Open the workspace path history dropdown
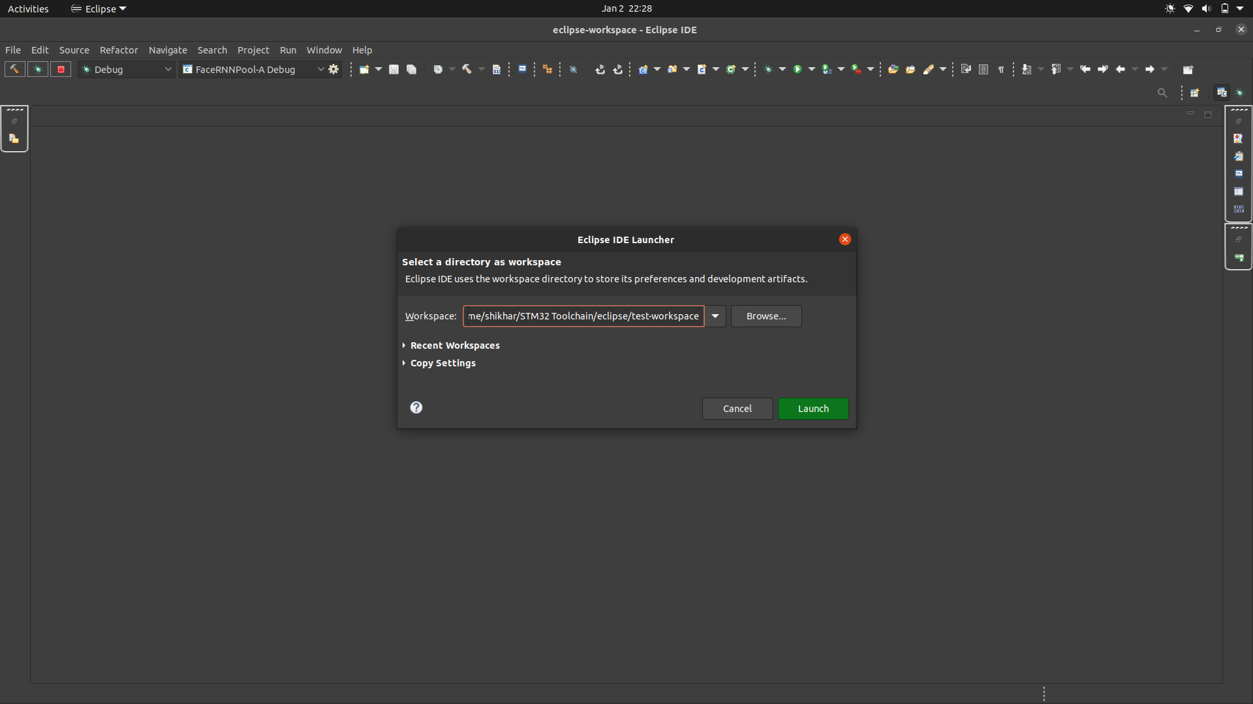Viewport: 1253px width, 704px height. [x=715, y=316]
